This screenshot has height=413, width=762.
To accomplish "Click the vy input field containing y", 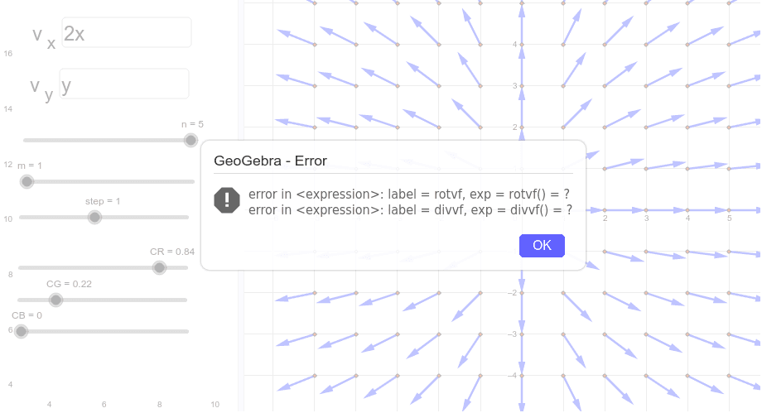I will tap(124, 84).
